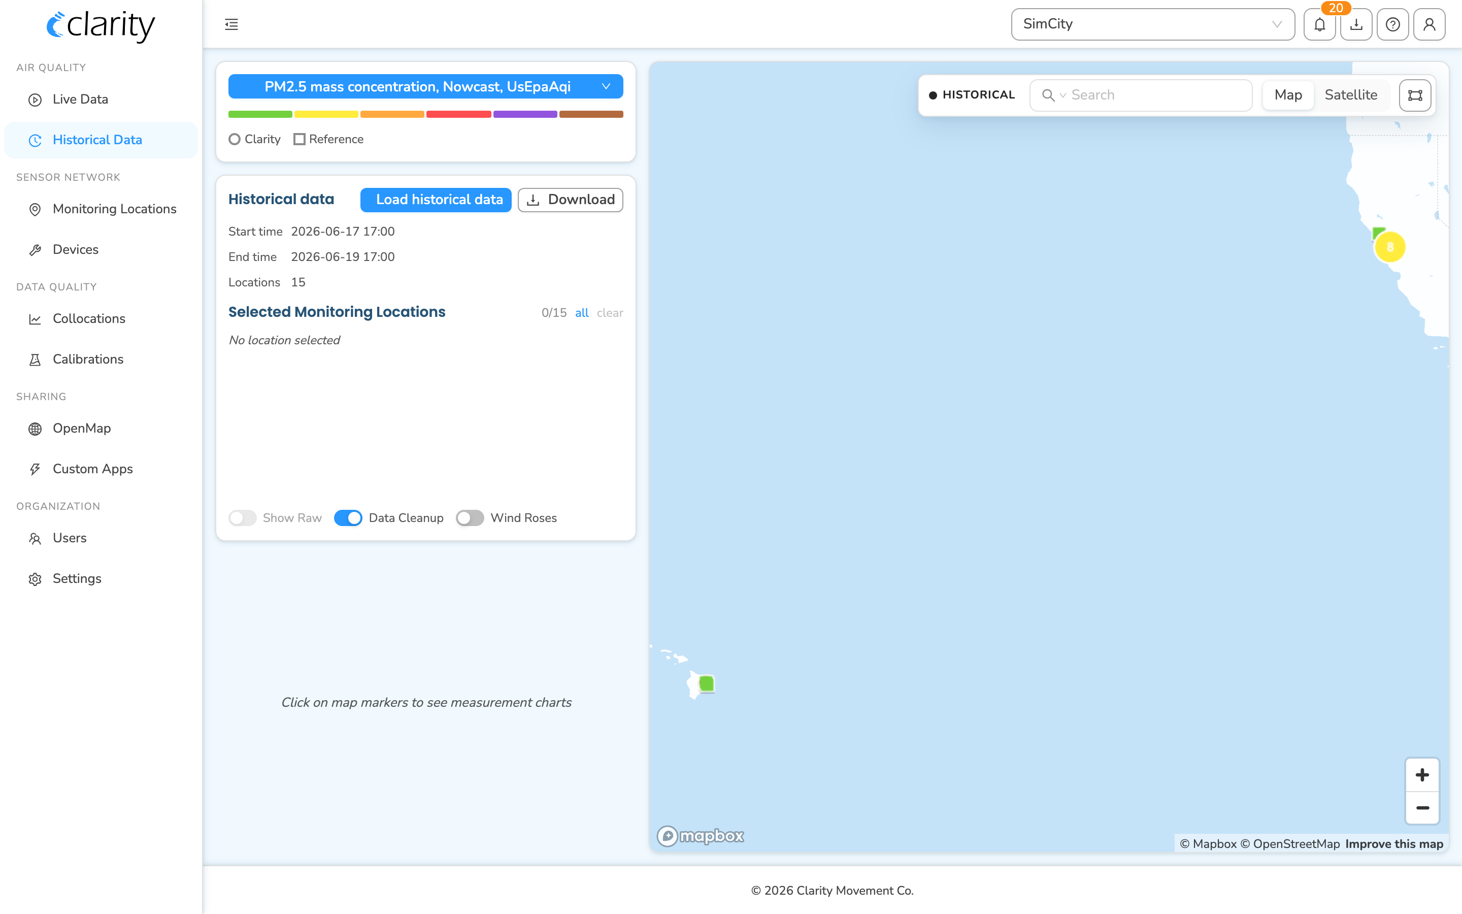
Task: Click the green AQI color segment
Action: (260, 114)
